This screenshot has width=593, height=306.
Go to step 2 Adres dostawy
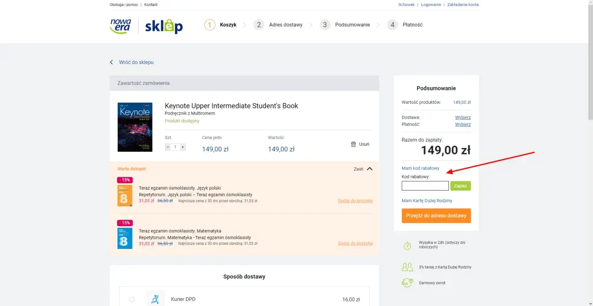278,25
